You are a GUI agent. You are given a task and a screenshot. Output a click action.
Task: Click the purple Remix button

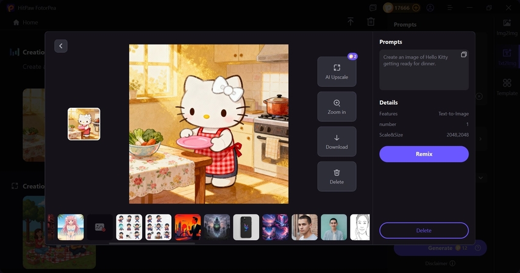424,154
